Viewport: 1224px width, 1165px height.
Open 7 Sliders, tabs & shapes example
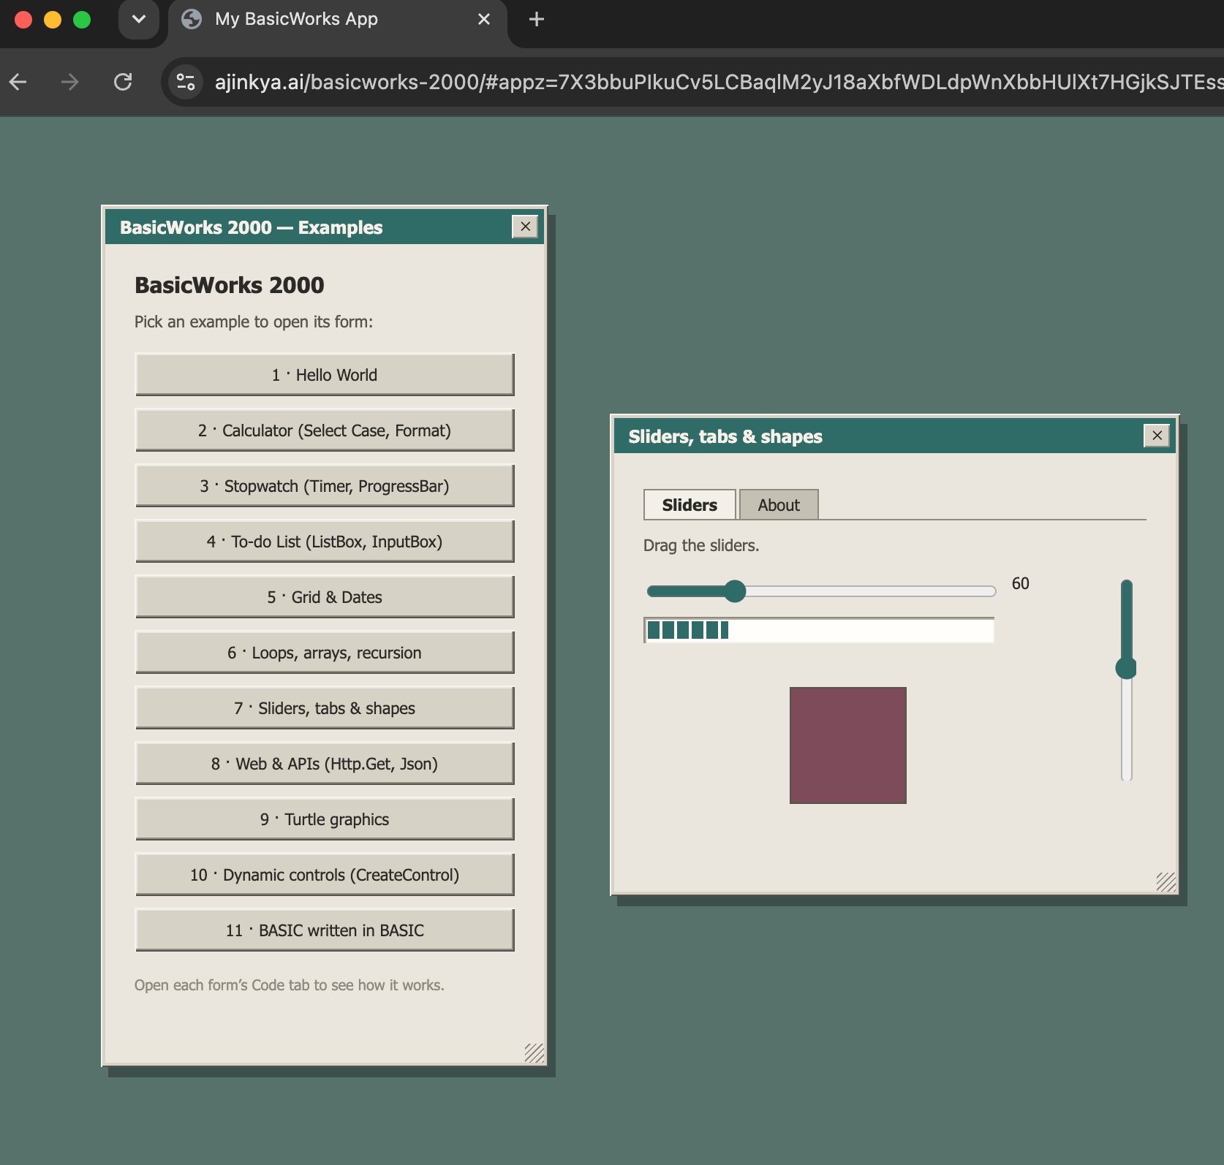[325, 708]
